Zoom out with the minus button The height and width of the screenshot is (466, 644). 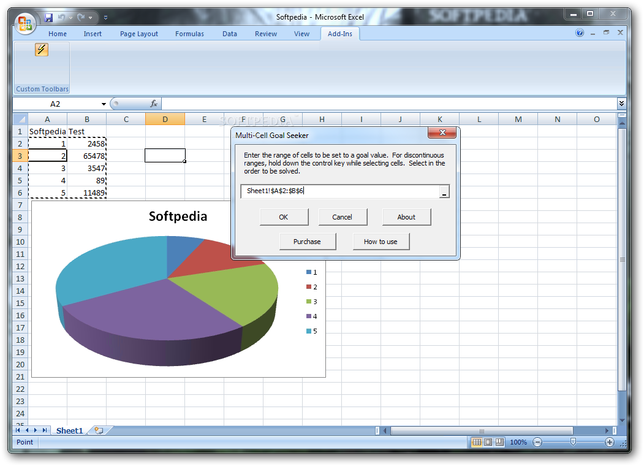537,442
